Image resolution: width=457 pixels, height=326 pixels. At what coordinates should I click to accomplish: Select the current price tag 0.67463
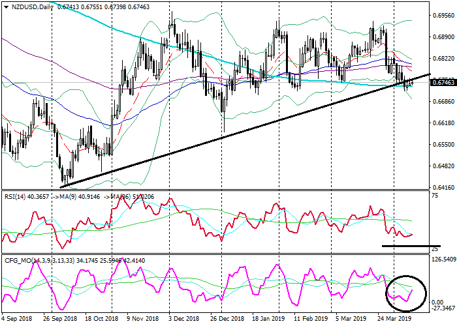tap(443, 82)
